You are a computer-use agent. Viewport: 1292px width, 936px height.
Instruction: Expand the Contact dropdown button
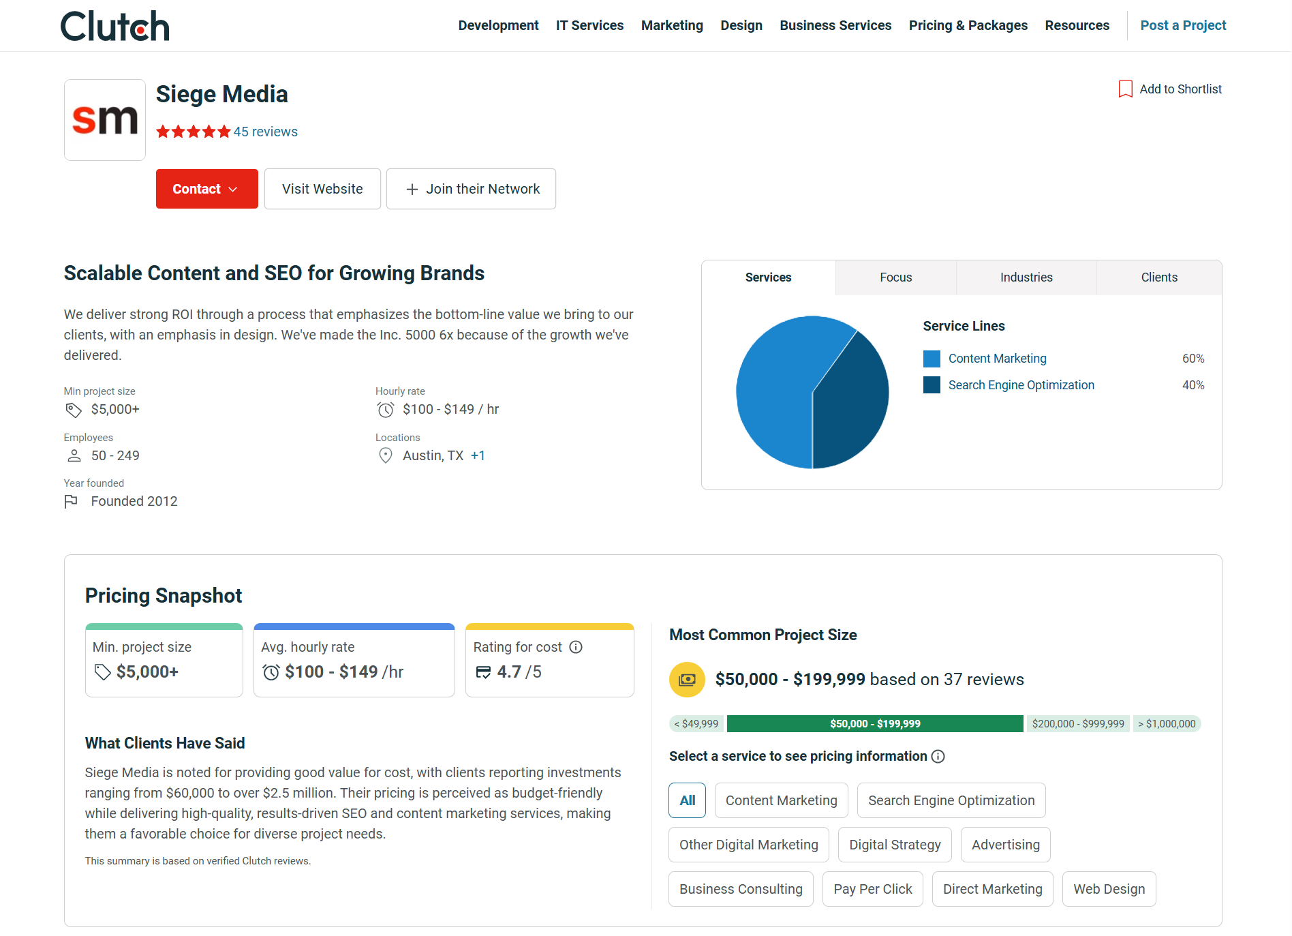click(206, 189)
